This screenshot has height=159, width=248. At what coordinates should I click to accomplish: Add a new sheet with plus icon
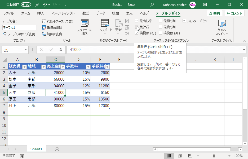(x=57, y=149)
